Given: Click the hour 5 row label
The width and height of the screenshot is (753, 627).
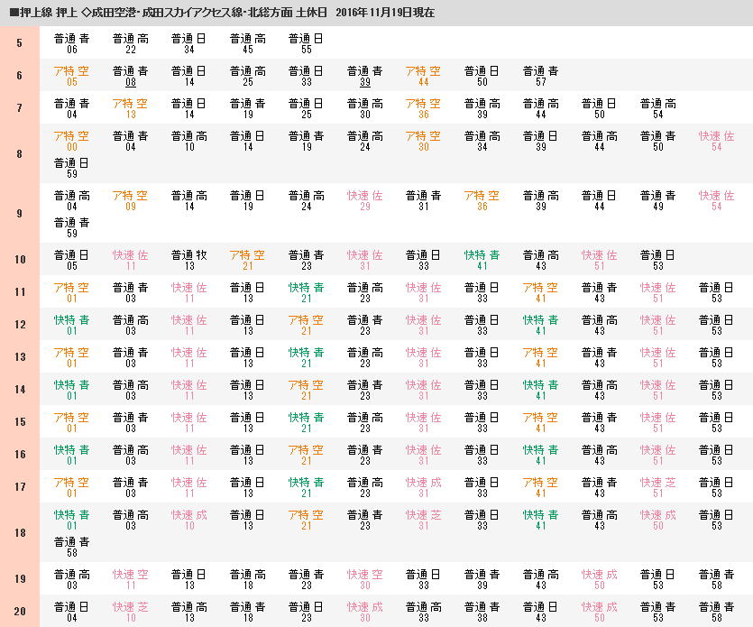Looking at the screenshot, I should coord(19,43).
